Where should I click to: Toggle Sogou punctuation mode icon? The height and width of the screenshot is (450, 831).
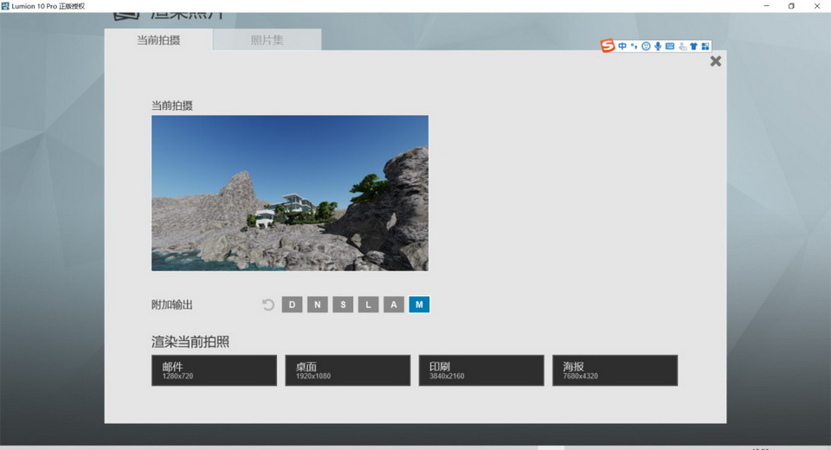tap(634, 46)
